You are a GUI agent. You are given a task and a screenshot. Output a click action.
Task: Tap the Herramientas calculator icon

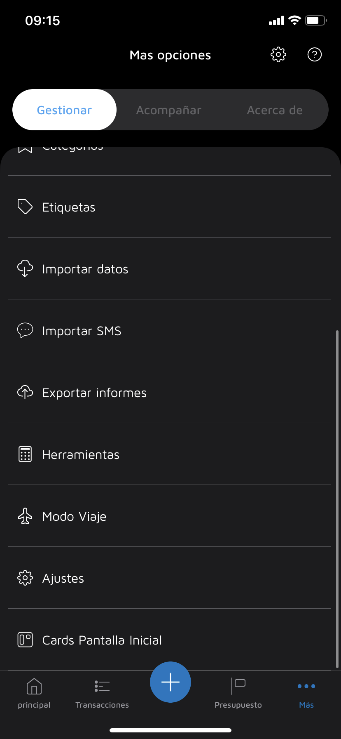pyautogui.click(x=25, y=454)
